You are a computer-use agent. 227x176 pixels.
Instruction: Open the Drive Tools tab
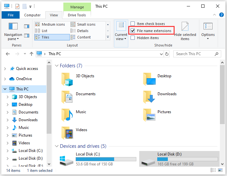tap(77, 15)
